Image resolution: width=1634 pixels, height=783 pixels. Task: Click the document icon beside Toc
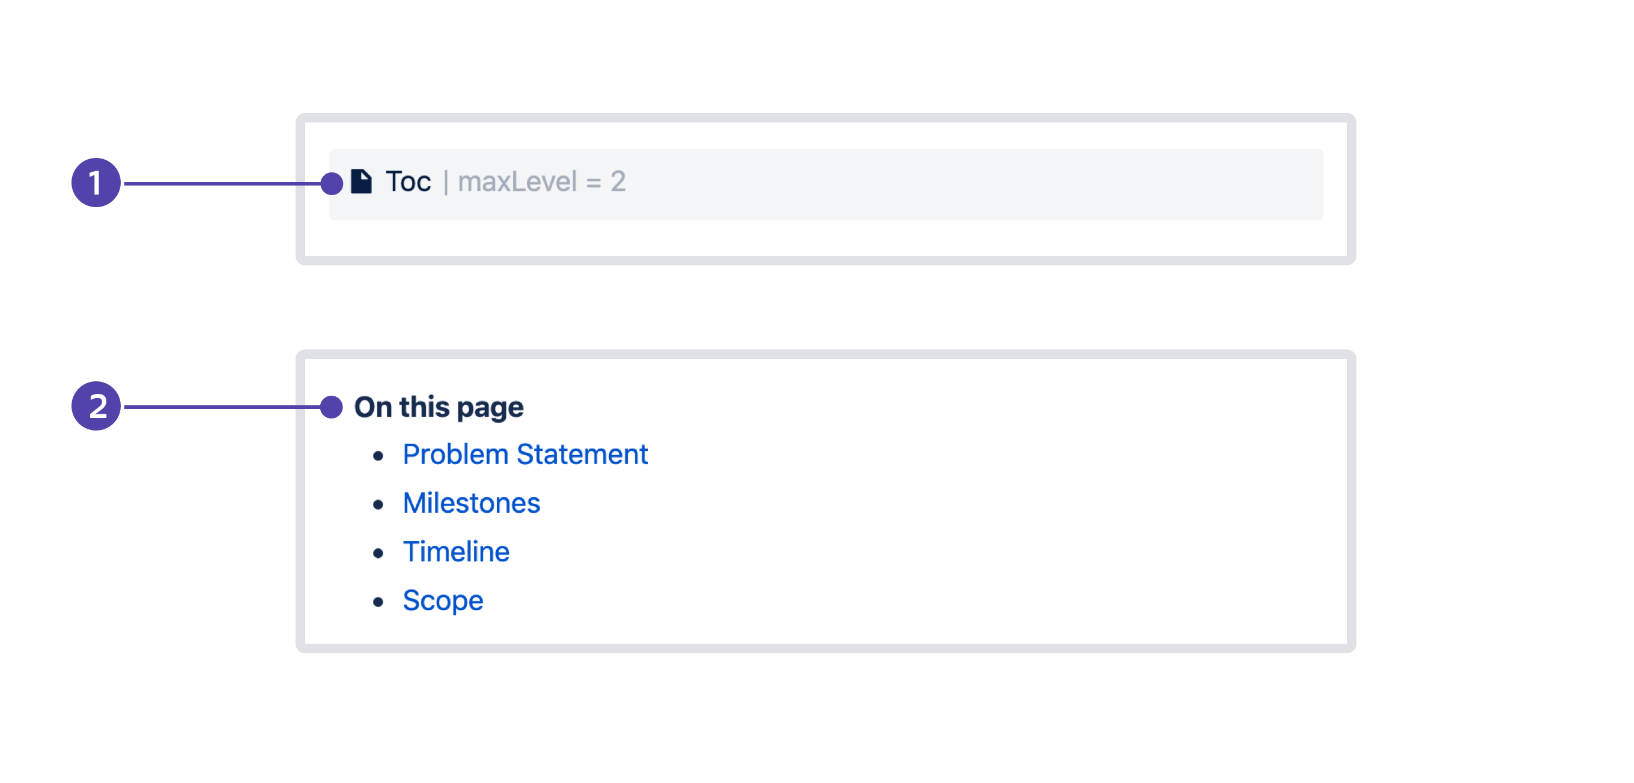pos(361,181)
